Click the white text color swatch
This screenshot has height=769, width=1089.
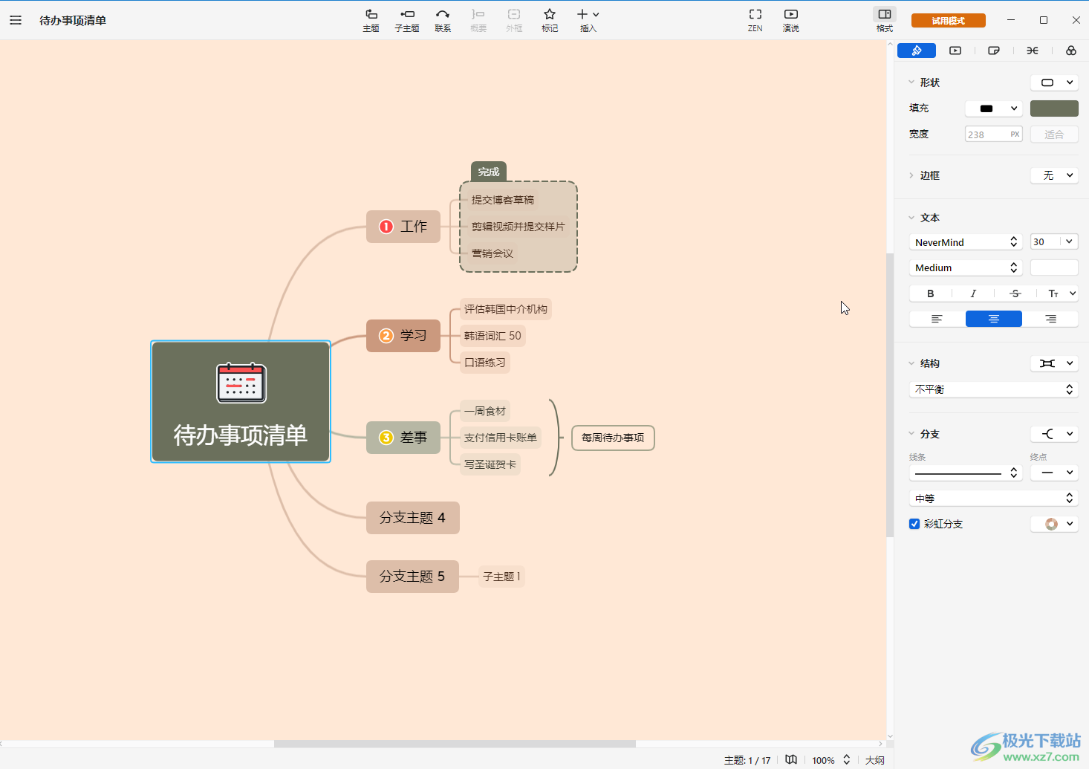click(1054, 267)
